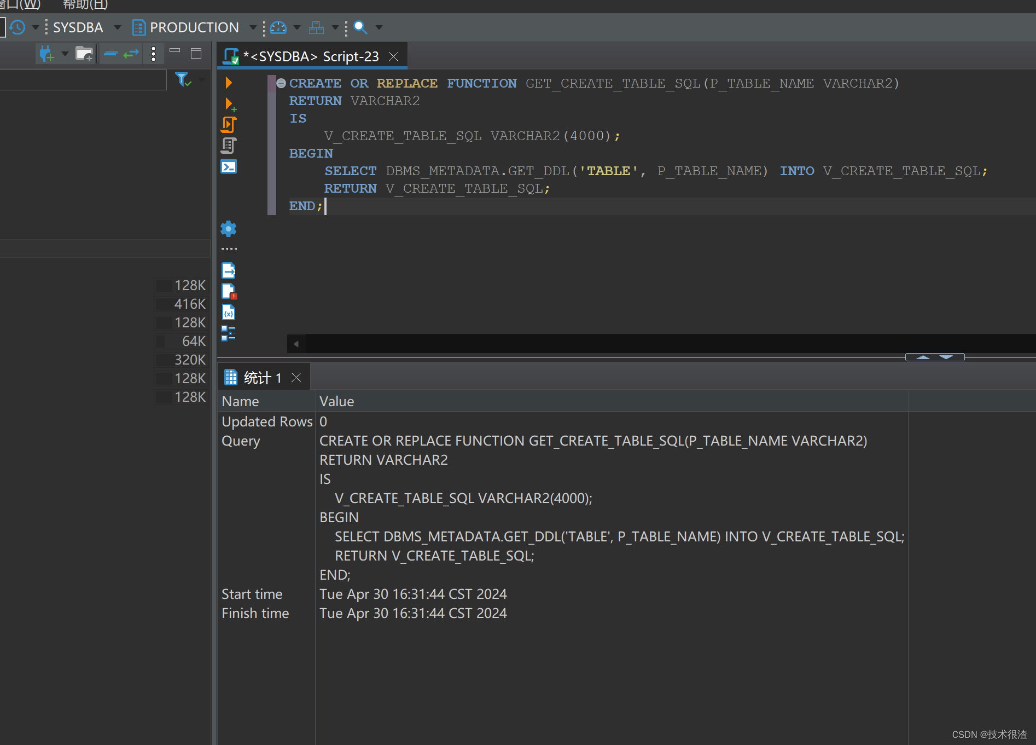1036x745 pixels.
Task: Create new folder in navigator
Action: [84, 54]
